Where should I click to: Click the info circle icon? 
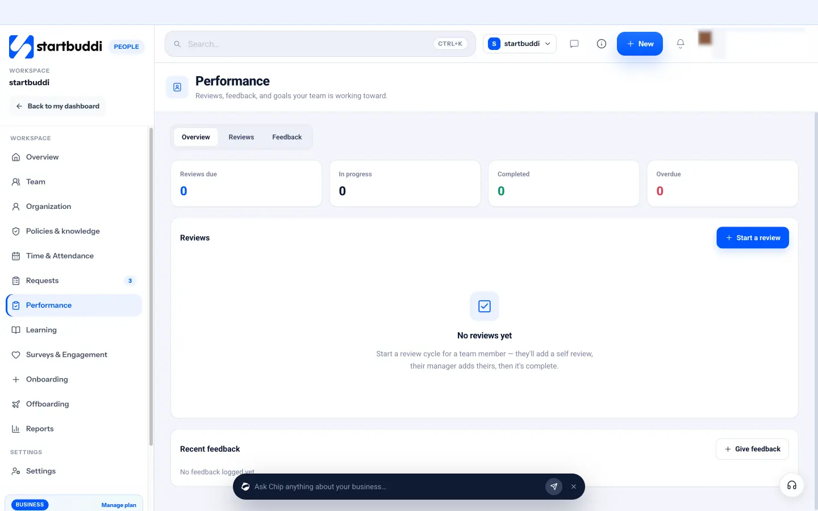tap(602, 44)
